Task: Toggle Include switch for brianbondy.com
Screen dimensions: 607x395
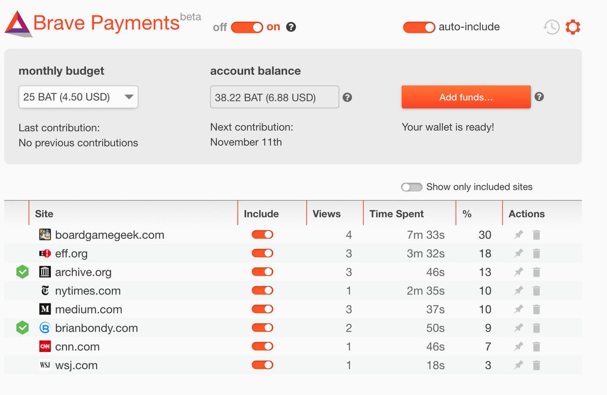Action: click(263, 328)
